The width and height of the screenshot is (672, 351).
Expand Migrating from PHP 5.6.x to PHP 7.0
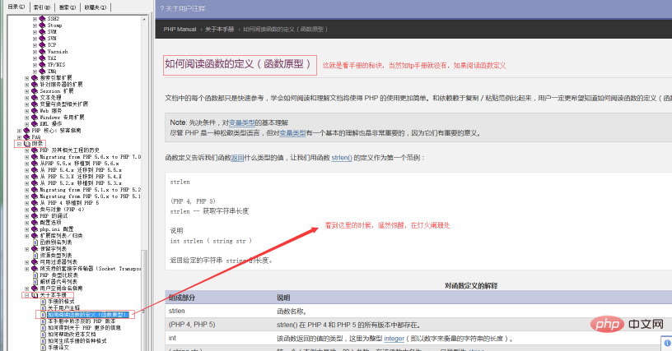coord(27,157)
